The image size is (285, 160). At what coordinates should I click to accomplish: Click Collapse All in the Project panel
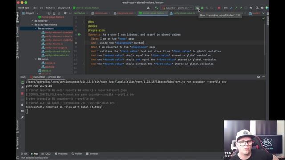point(59,13)
